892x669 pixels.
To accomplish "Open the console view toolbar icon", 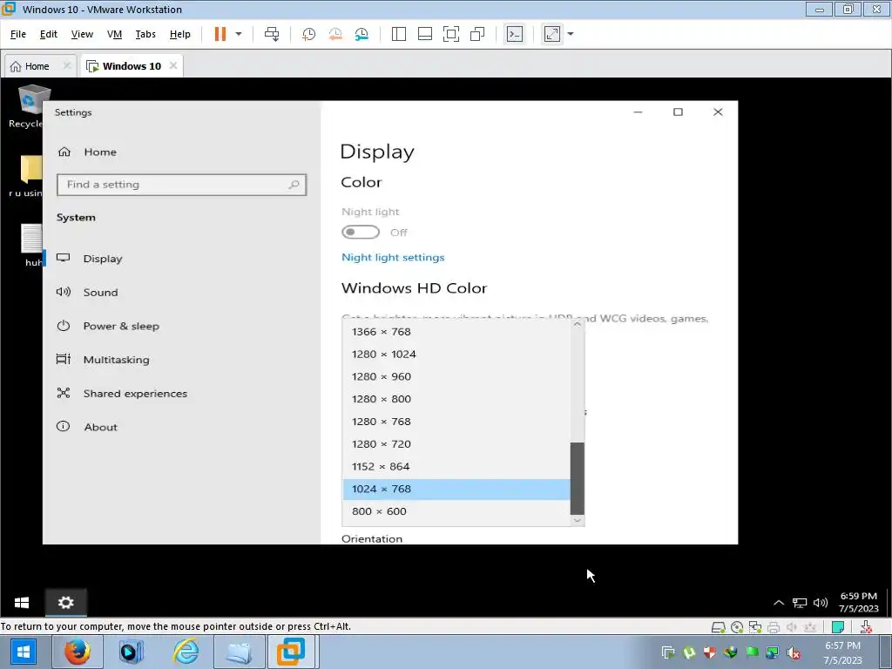I will [514, 34].
